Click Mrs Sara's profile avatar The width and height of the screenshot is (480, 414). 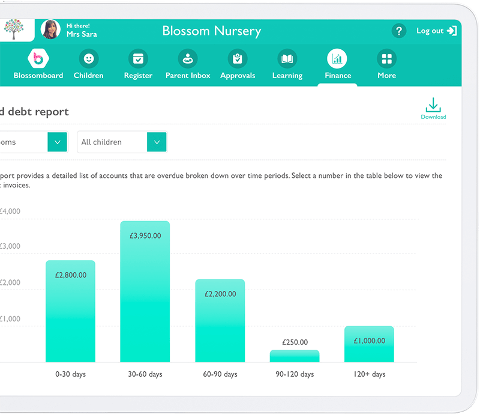point(50,30)
